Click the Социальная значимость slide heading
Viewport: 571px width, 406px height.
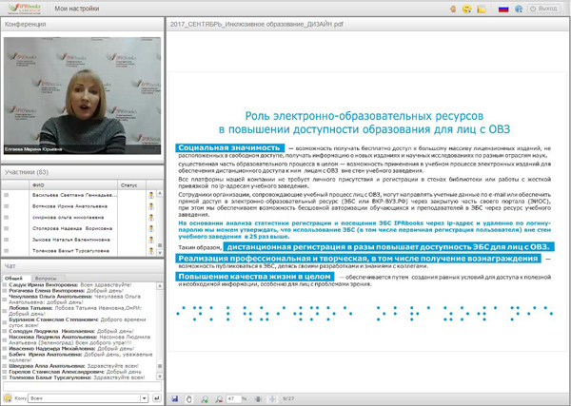pyautogui.click(x=229, y=147)
